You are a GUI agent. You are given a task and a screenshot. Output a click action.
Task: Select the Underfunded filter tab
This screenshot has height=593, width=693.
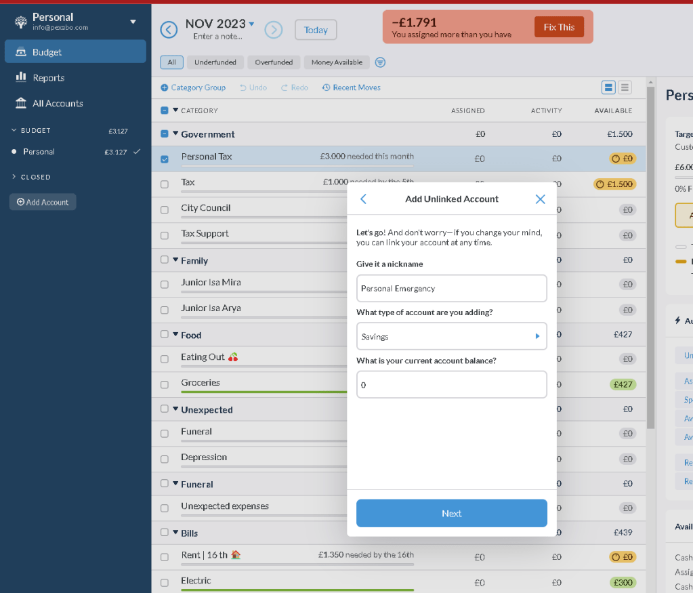[x=215, y=62]
